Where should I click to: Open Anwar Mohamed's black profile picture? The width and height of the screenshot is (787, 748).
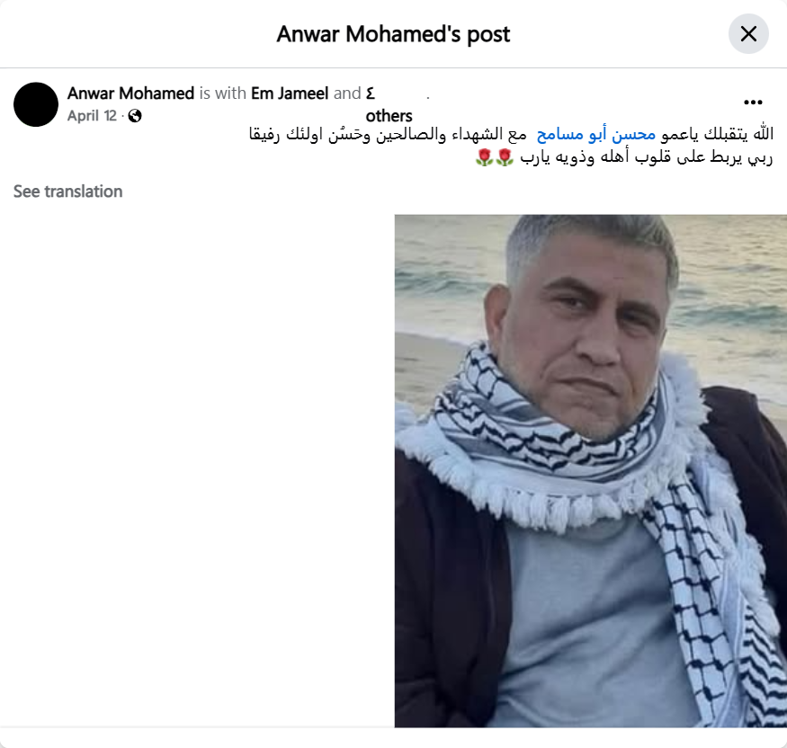coord(36,104)
